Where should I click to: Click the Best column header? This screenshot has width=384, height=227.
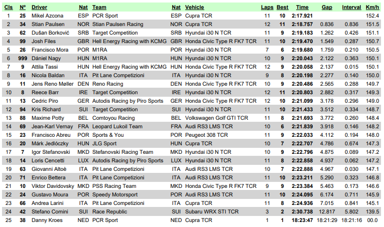click(x=283, y=8)
